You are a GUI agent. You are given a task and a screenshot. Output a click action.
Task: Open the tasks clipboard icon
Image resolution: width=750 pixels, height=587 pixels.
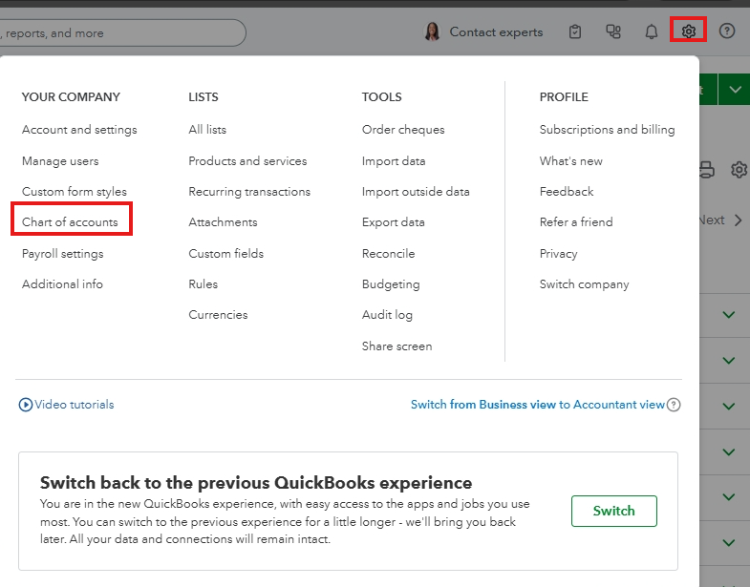pos(575,31)
